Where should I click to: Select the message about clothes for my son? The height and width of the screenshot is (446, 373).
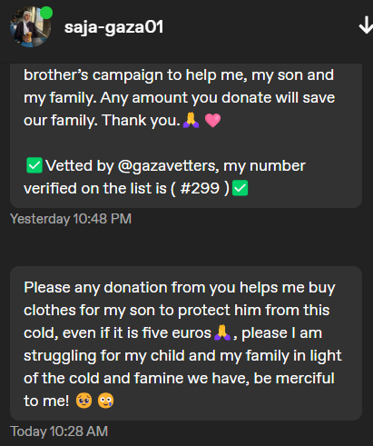tap(186, 343)
